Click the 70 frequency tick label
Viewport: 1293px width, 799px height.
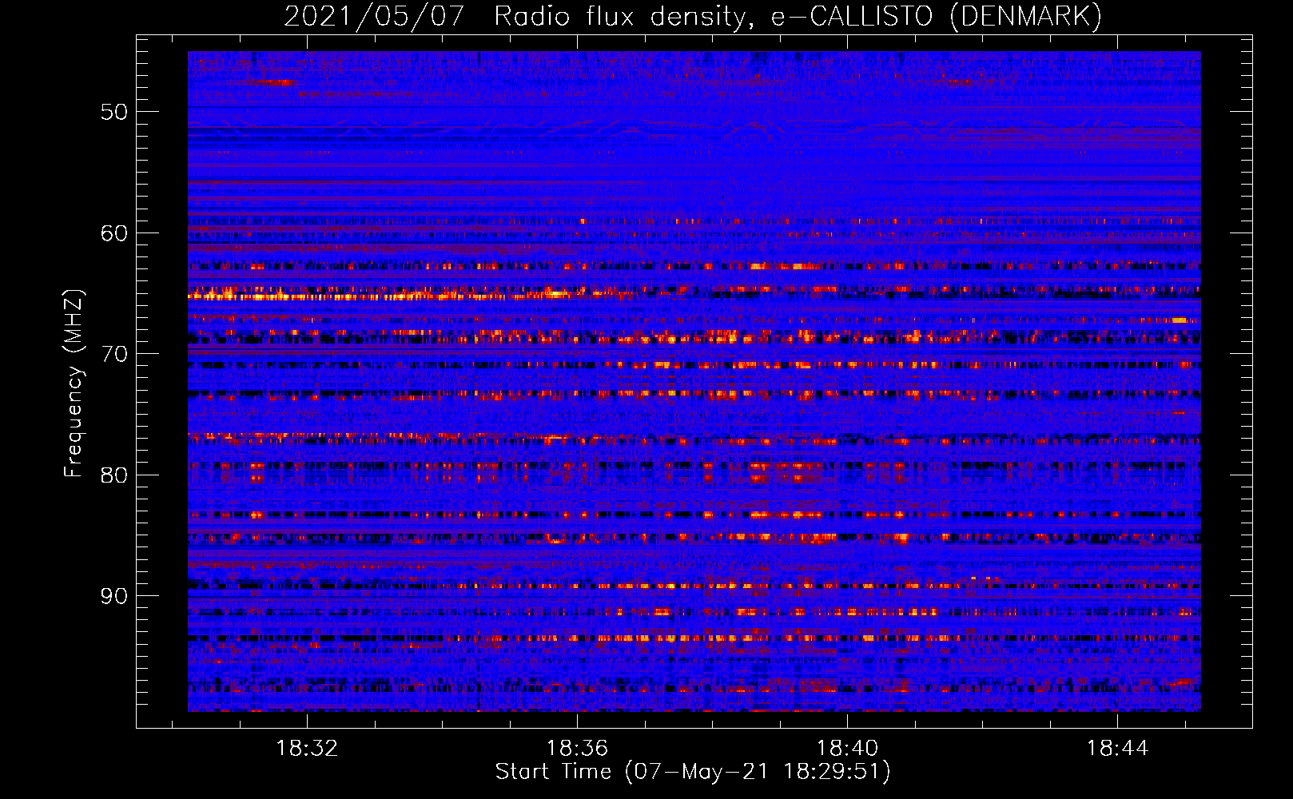pos(114,354)
